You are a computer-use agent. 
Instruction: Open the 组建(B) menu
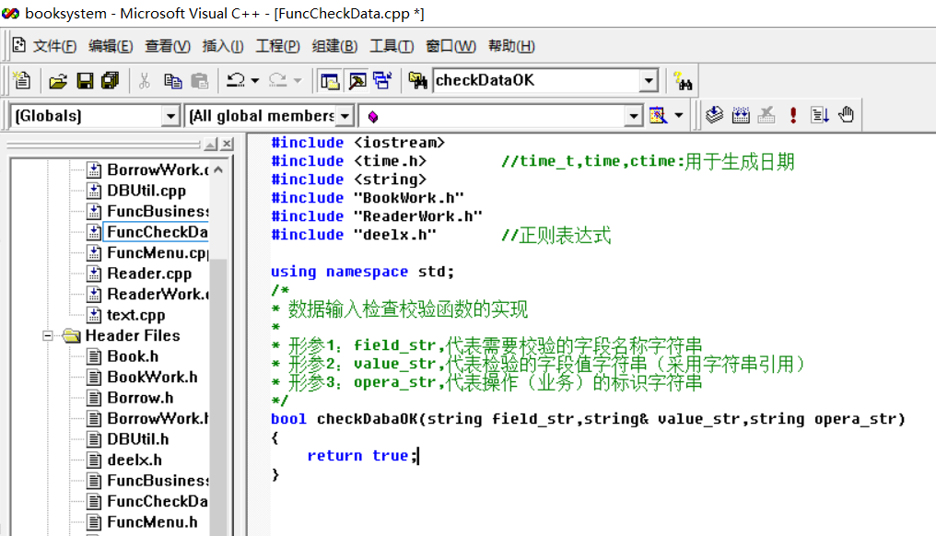coord(334,46)
